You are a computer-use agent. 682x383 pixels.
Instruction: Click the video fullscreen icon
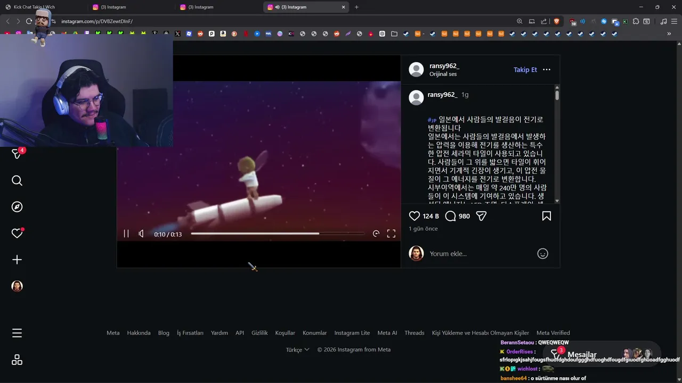391,234
